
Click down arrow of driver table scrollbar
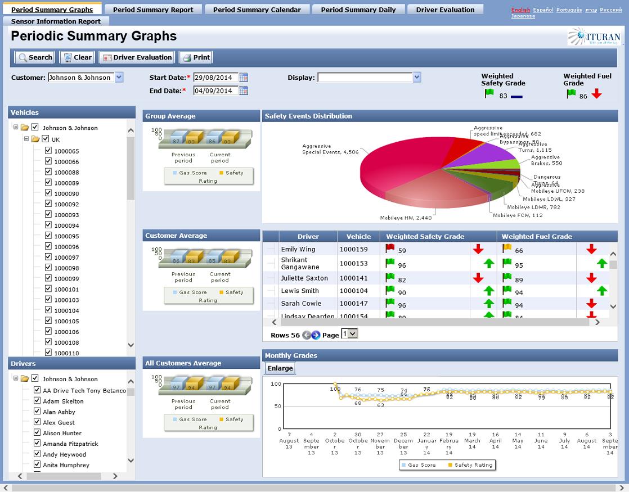tap(613, 306)
